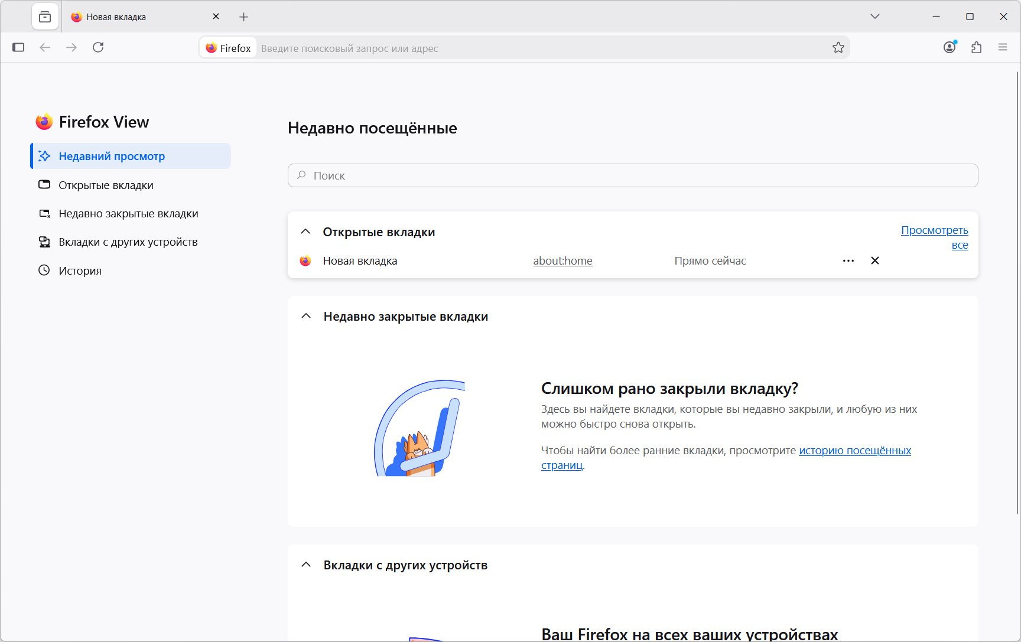Open the Новая вкладка row entry

[x=360, y=260]
